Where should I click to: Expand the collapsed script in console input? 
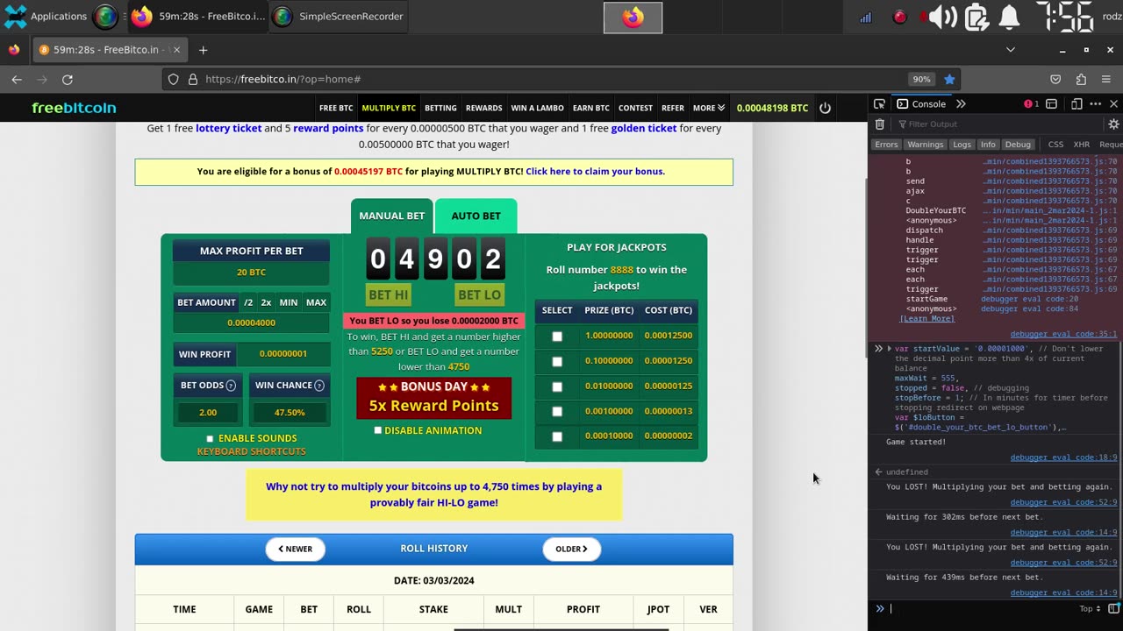coord(889,349)
